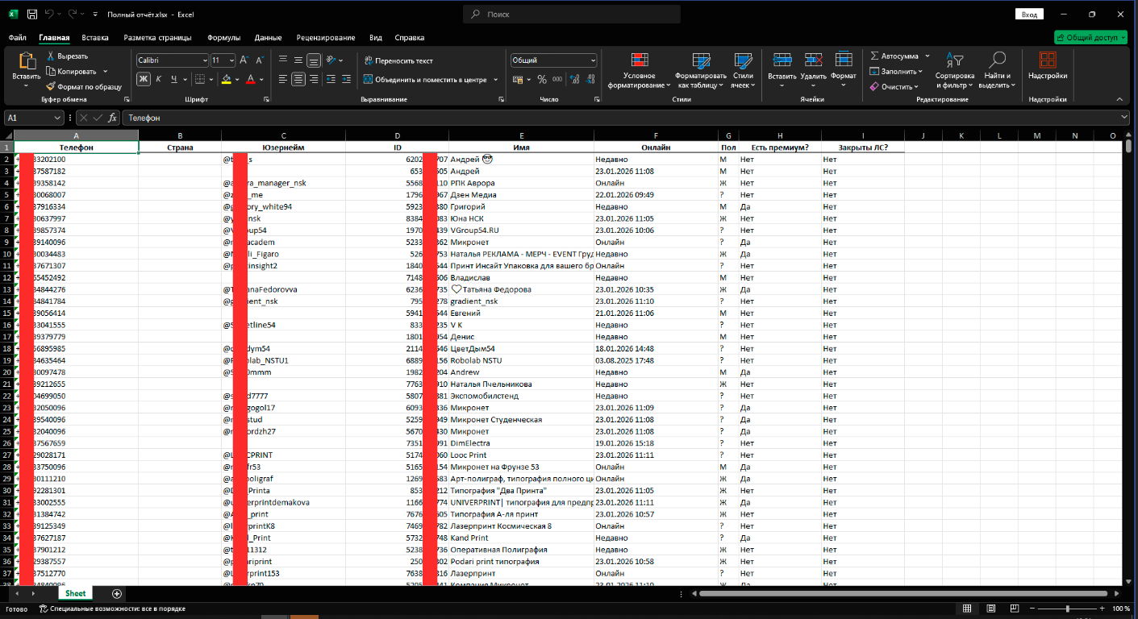This screenshot has height=619, width=1138.
Task: Open the Calibri font name dropdown
Action: (x=205, y=60)
